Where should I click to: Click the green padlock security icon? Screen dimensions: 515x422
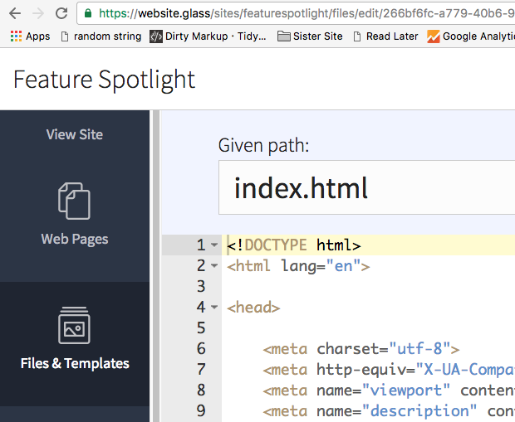tap(88, 13)
